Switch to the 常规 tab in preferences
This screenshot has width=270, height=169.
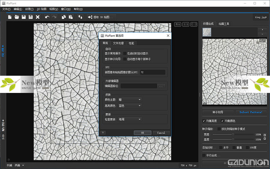105,43
